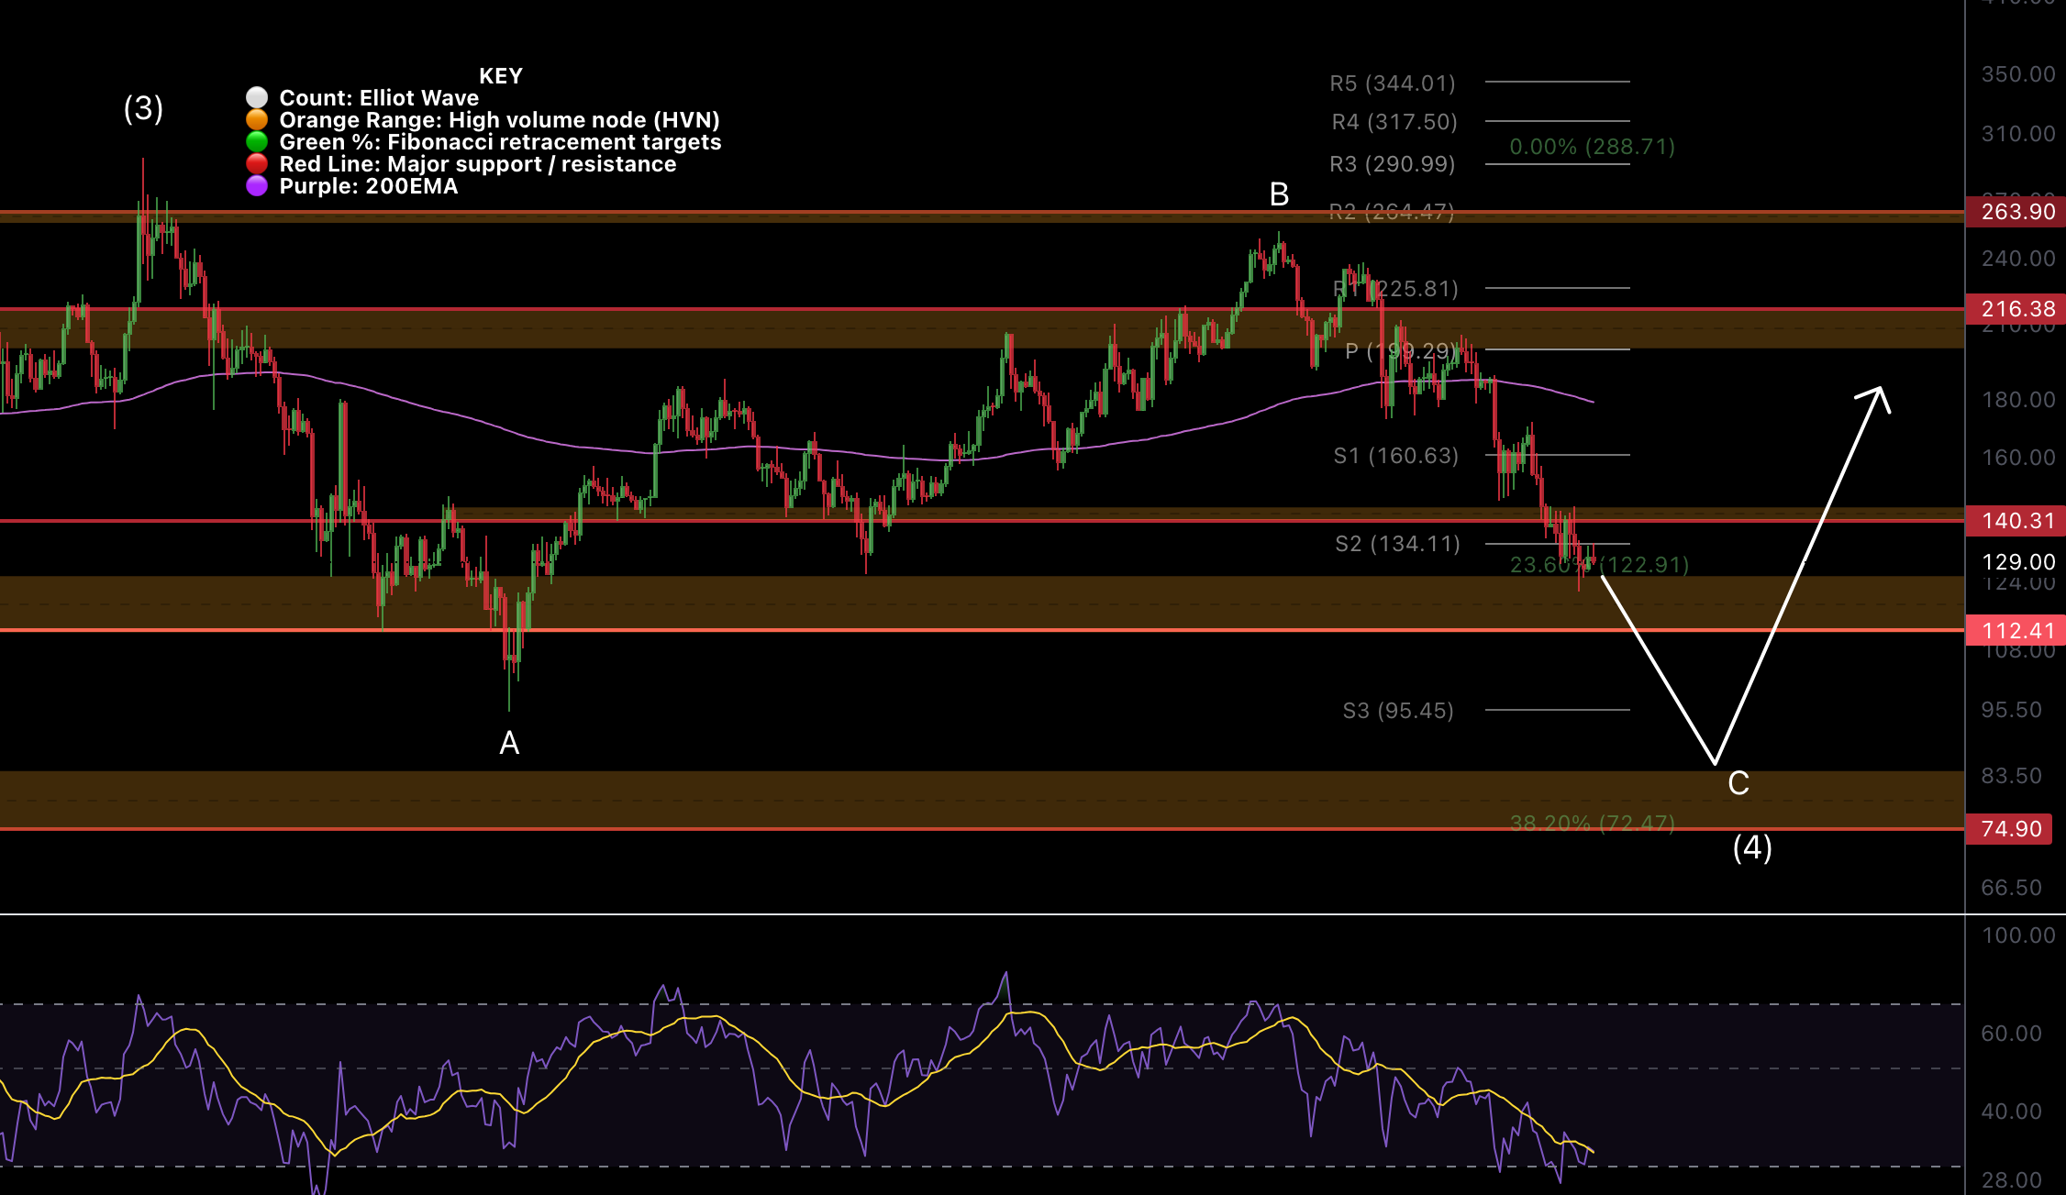Click the 74.90 red price label
The height and width of the screenshot is (1195, 2066).
(x=2010, y=829)
